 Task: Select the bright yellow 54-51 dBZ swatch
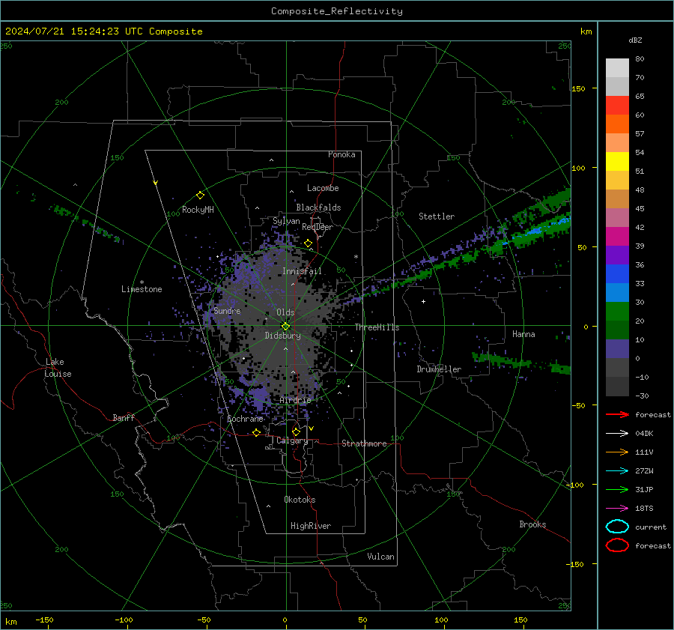[617, 161]
